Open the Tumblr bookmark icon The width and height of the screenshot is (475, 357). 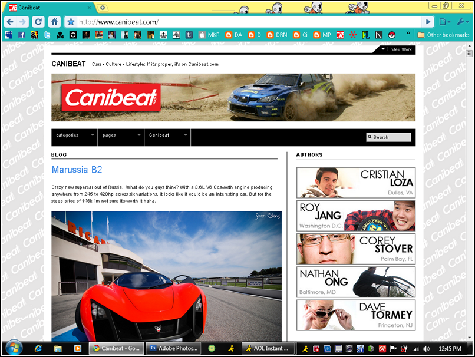coord(189,35)
